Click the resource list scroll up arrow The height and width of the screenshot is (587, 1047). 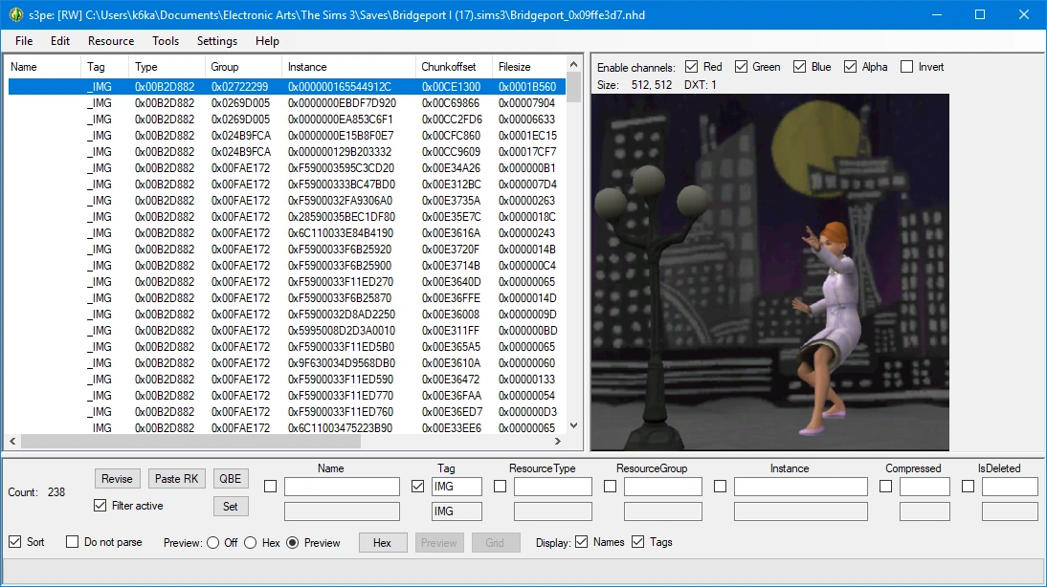pos(573,64)
